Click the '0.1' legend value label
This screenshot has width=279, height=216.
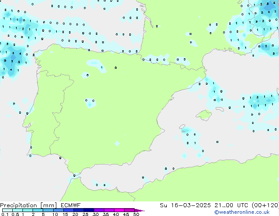5,214
